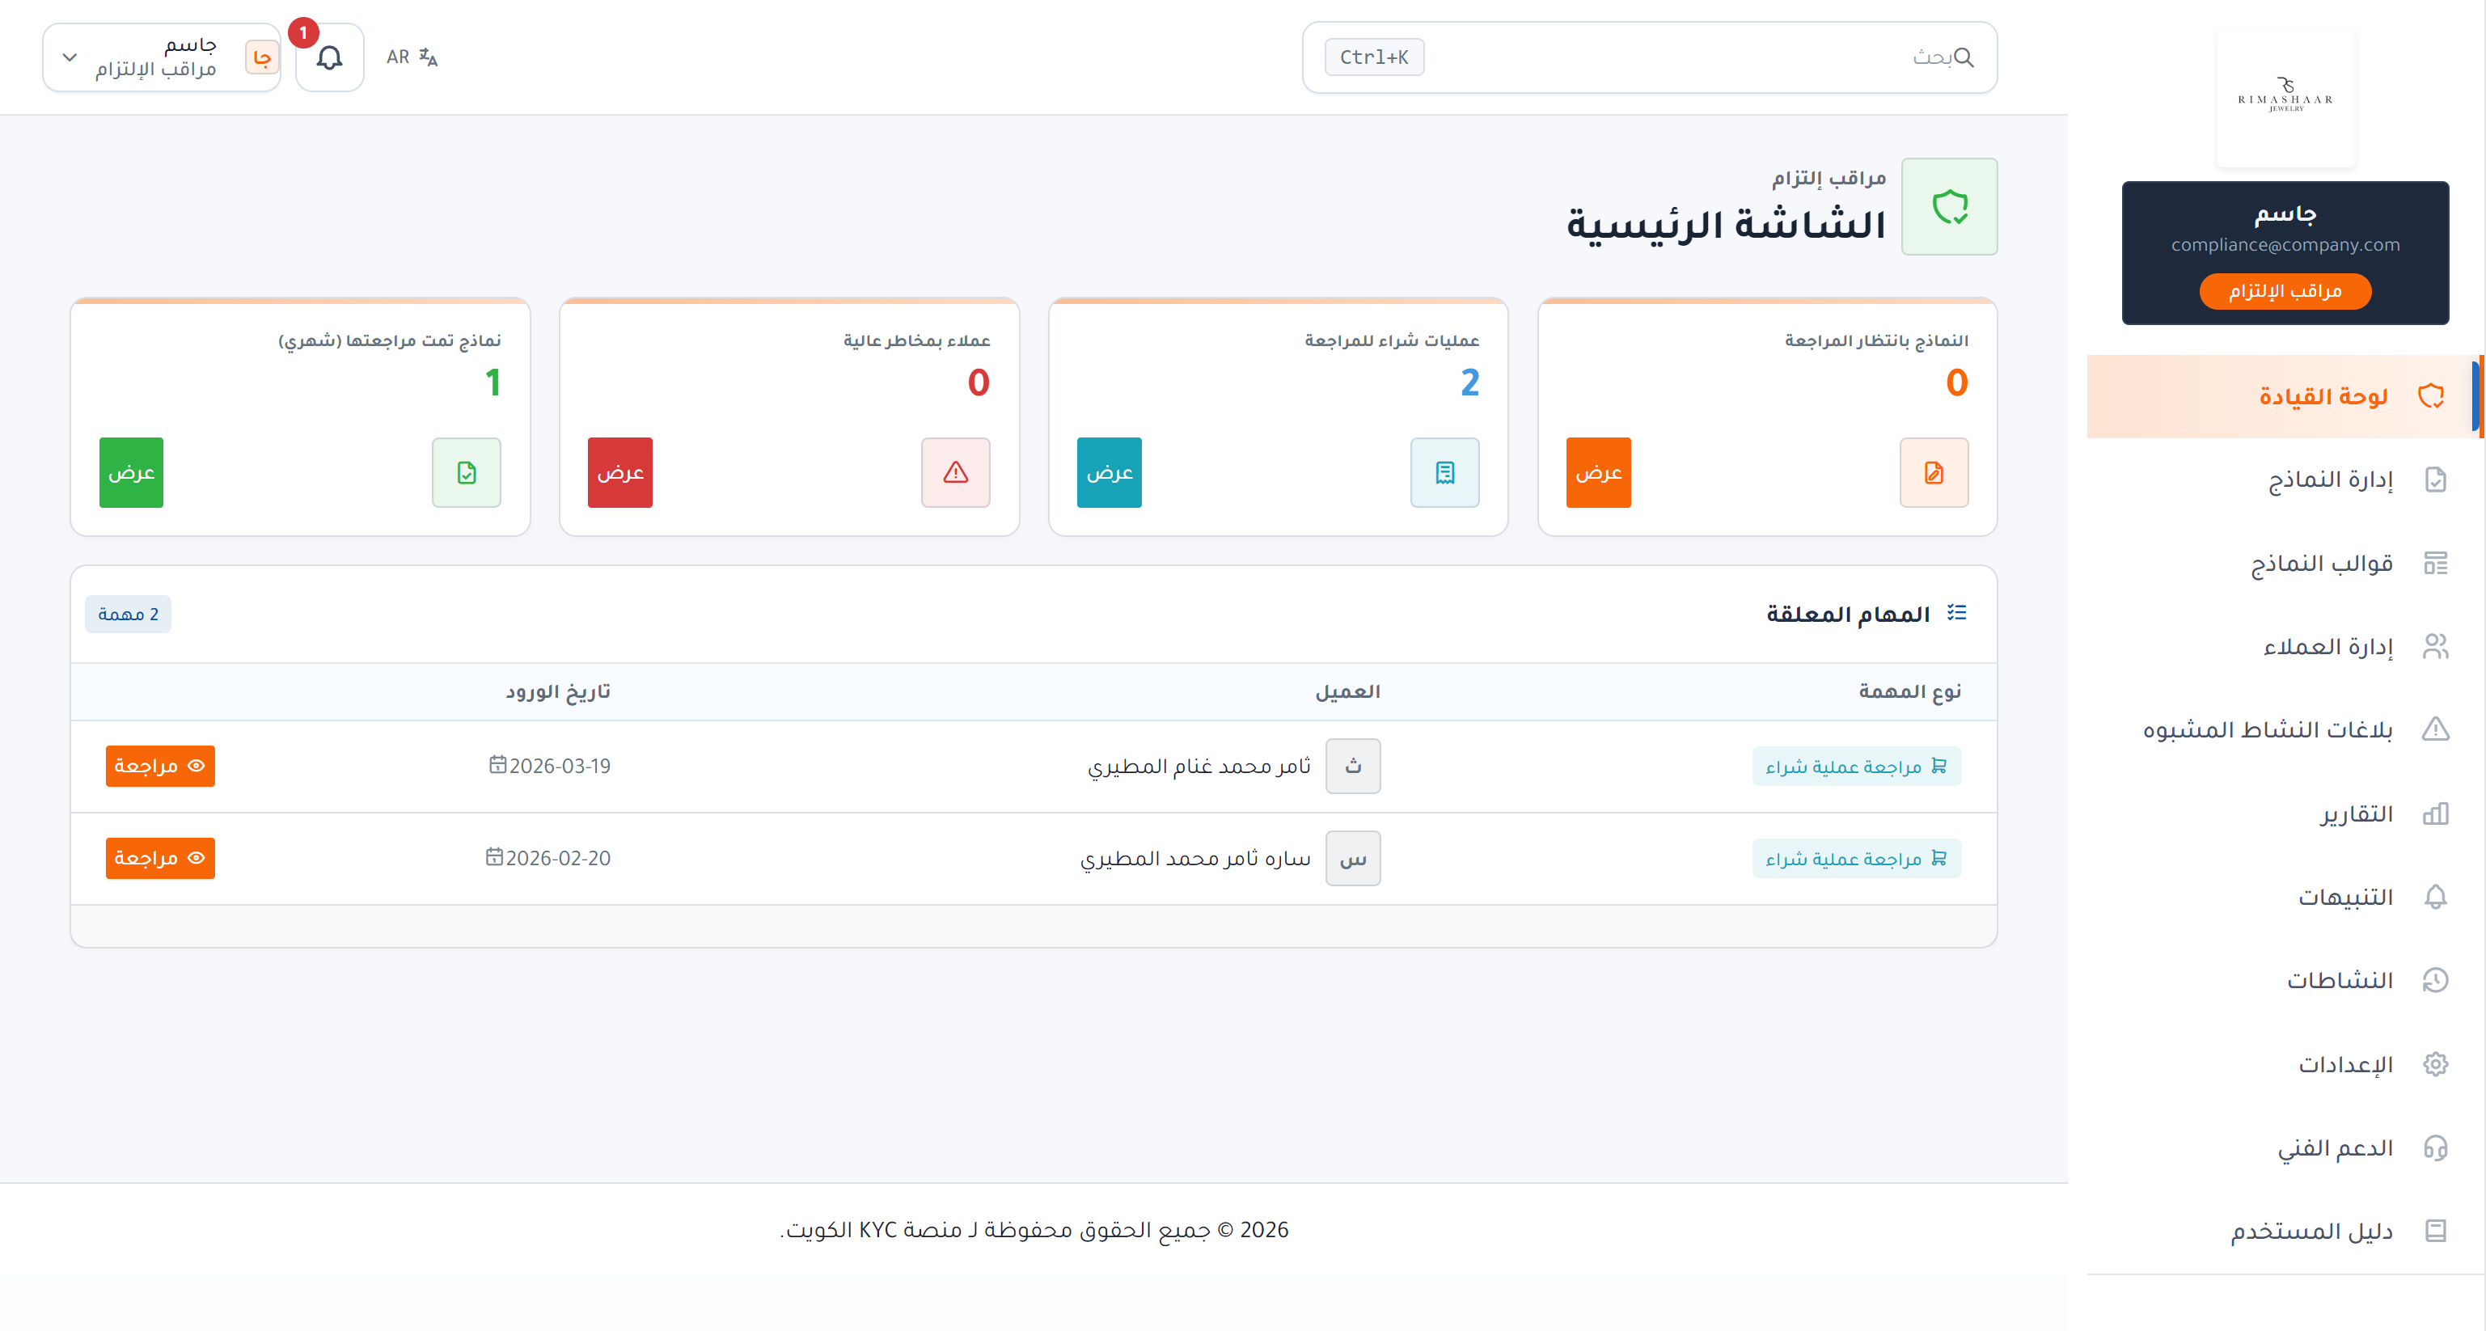
Task: Expand the جاسم user profile dropdown
Action: coord(161,58)
